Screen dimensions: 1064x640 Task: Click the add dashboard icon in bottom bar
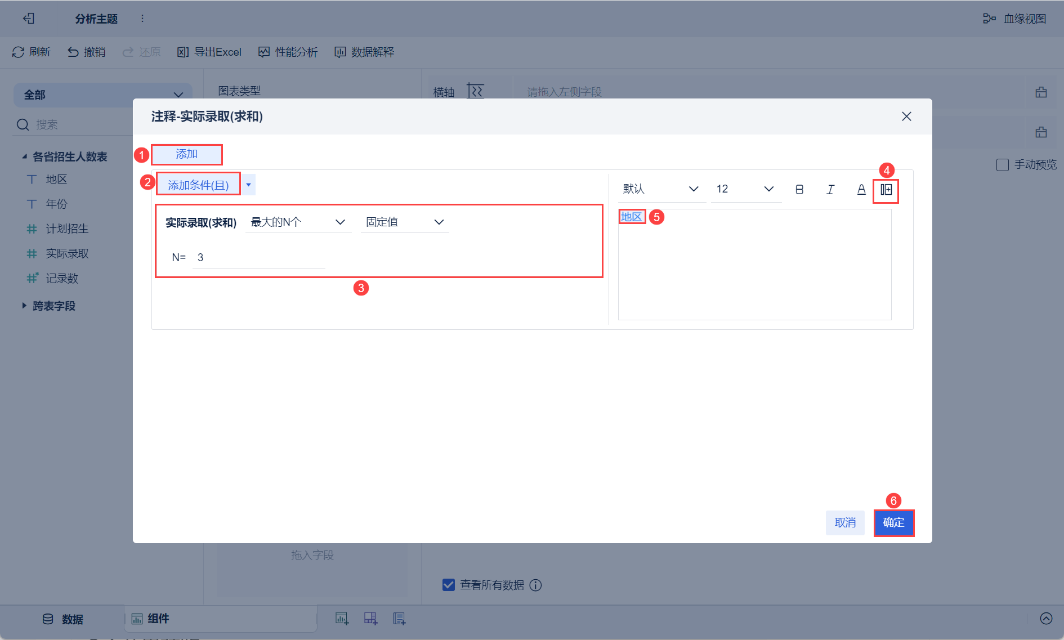[x=370, y=619]
